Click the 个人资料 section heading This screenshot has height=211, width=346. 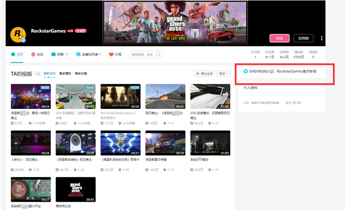pyautogui.click(x=250, y=88)
